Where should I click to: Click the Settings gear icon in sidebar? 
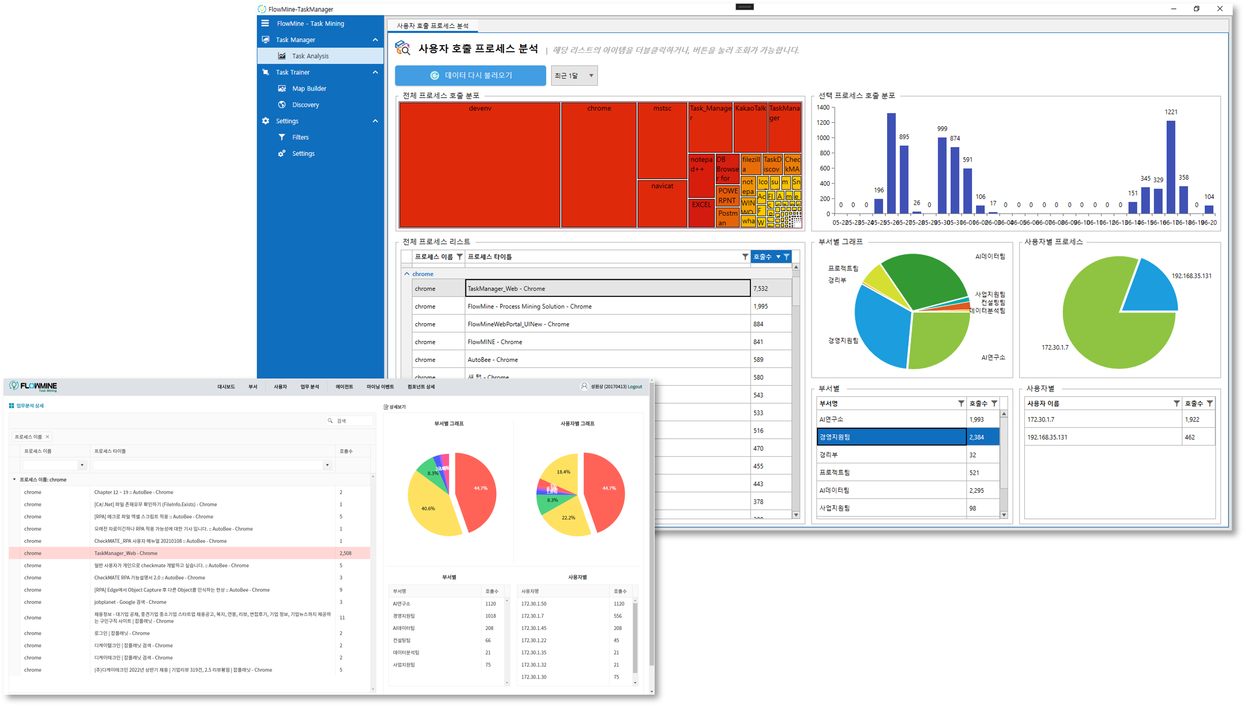[x=265, y=121]
